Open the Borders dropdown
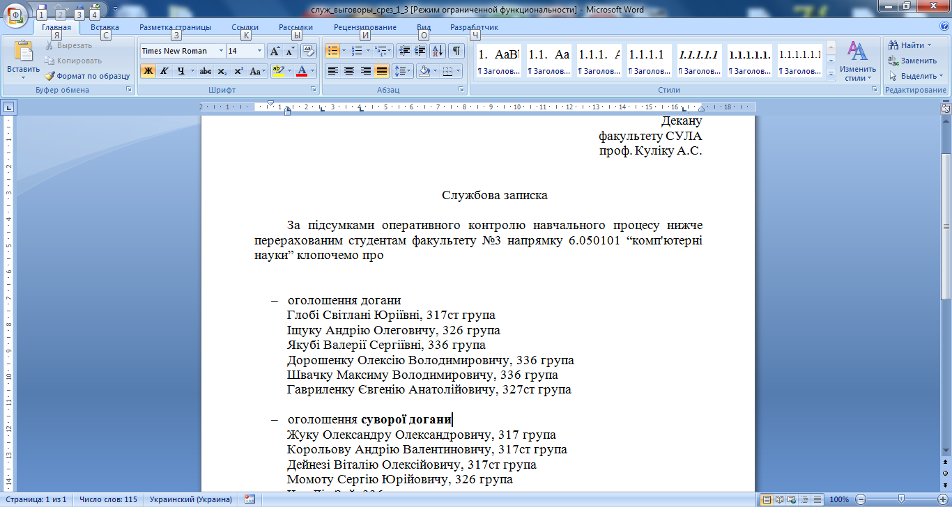The height and width of the screenshot is (507, 952). click(x=458, y=71)
